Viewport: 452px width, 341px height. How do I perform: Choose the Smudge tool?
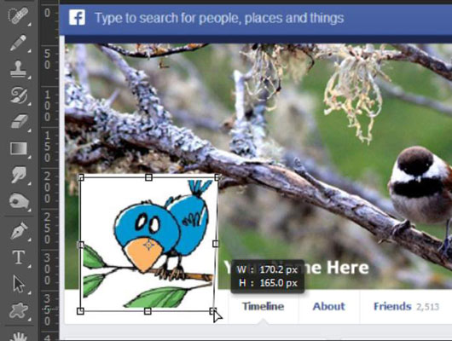click(x=19, y=175)
